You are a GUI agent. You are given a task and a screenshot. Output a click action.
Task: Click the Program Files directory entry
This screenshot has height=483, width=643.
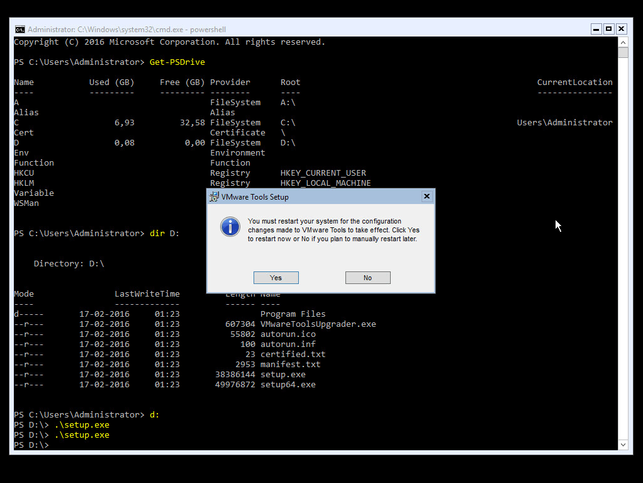tap(293, 314)
